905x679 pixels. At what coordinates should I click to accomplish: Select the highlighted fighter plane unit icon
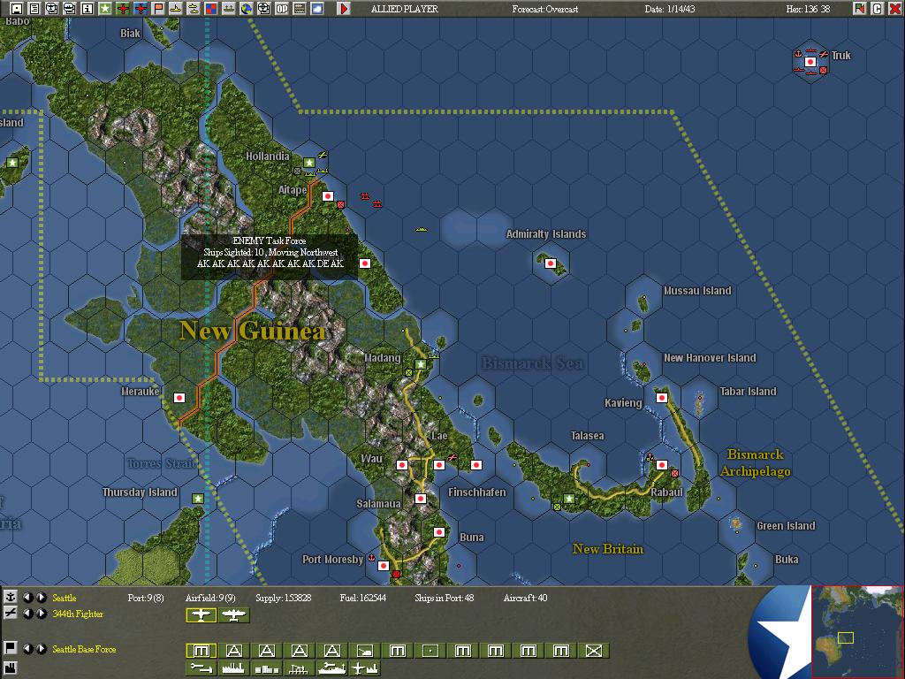(201, 615)
